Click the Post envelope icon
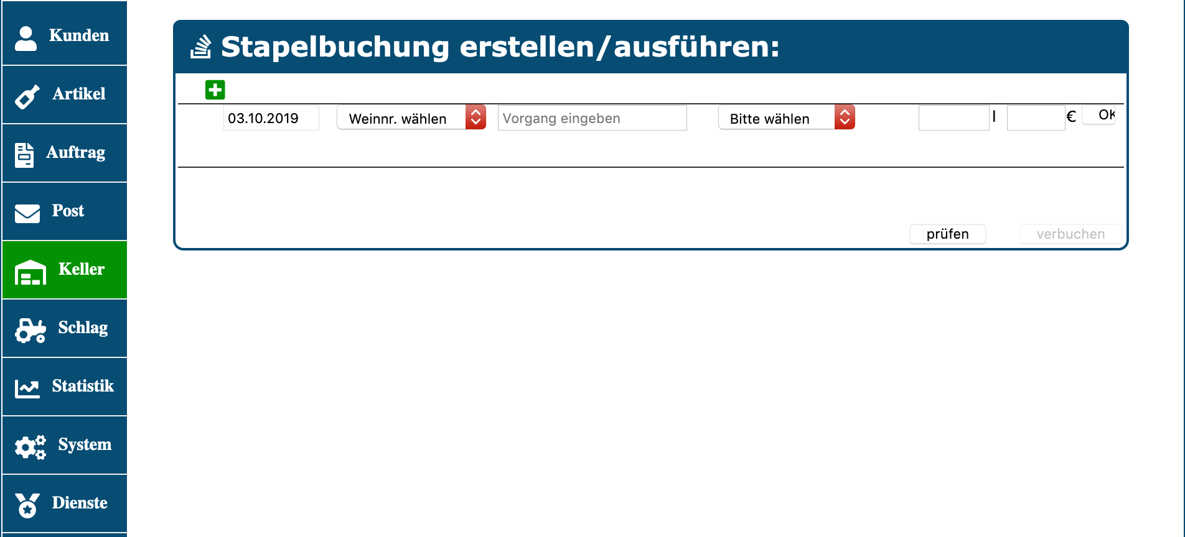Screen dimensions: 1185x537 click(x=27, y=213)
